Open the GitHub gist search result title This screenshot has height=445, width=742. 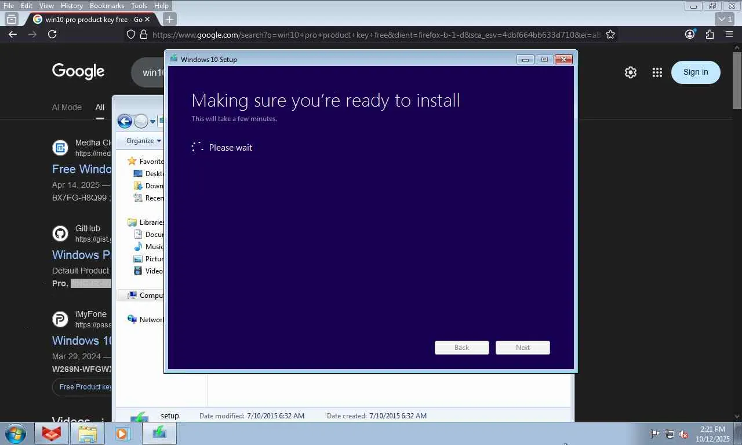[x=82, y=255]
